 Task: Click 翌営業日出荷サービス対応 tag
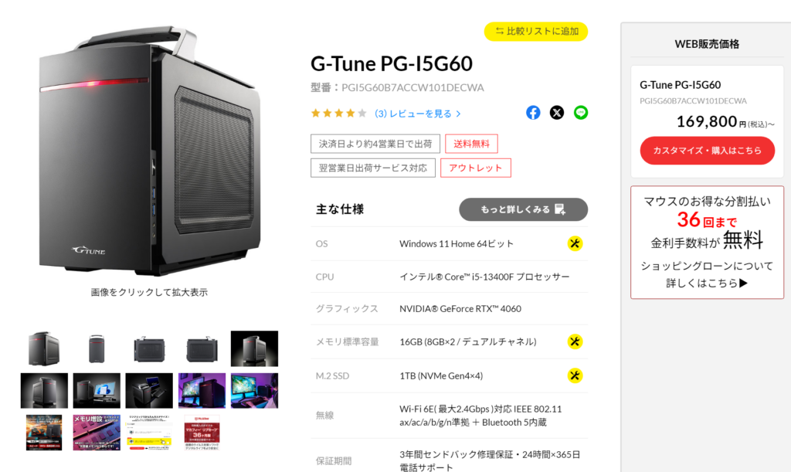pos(373,168)
